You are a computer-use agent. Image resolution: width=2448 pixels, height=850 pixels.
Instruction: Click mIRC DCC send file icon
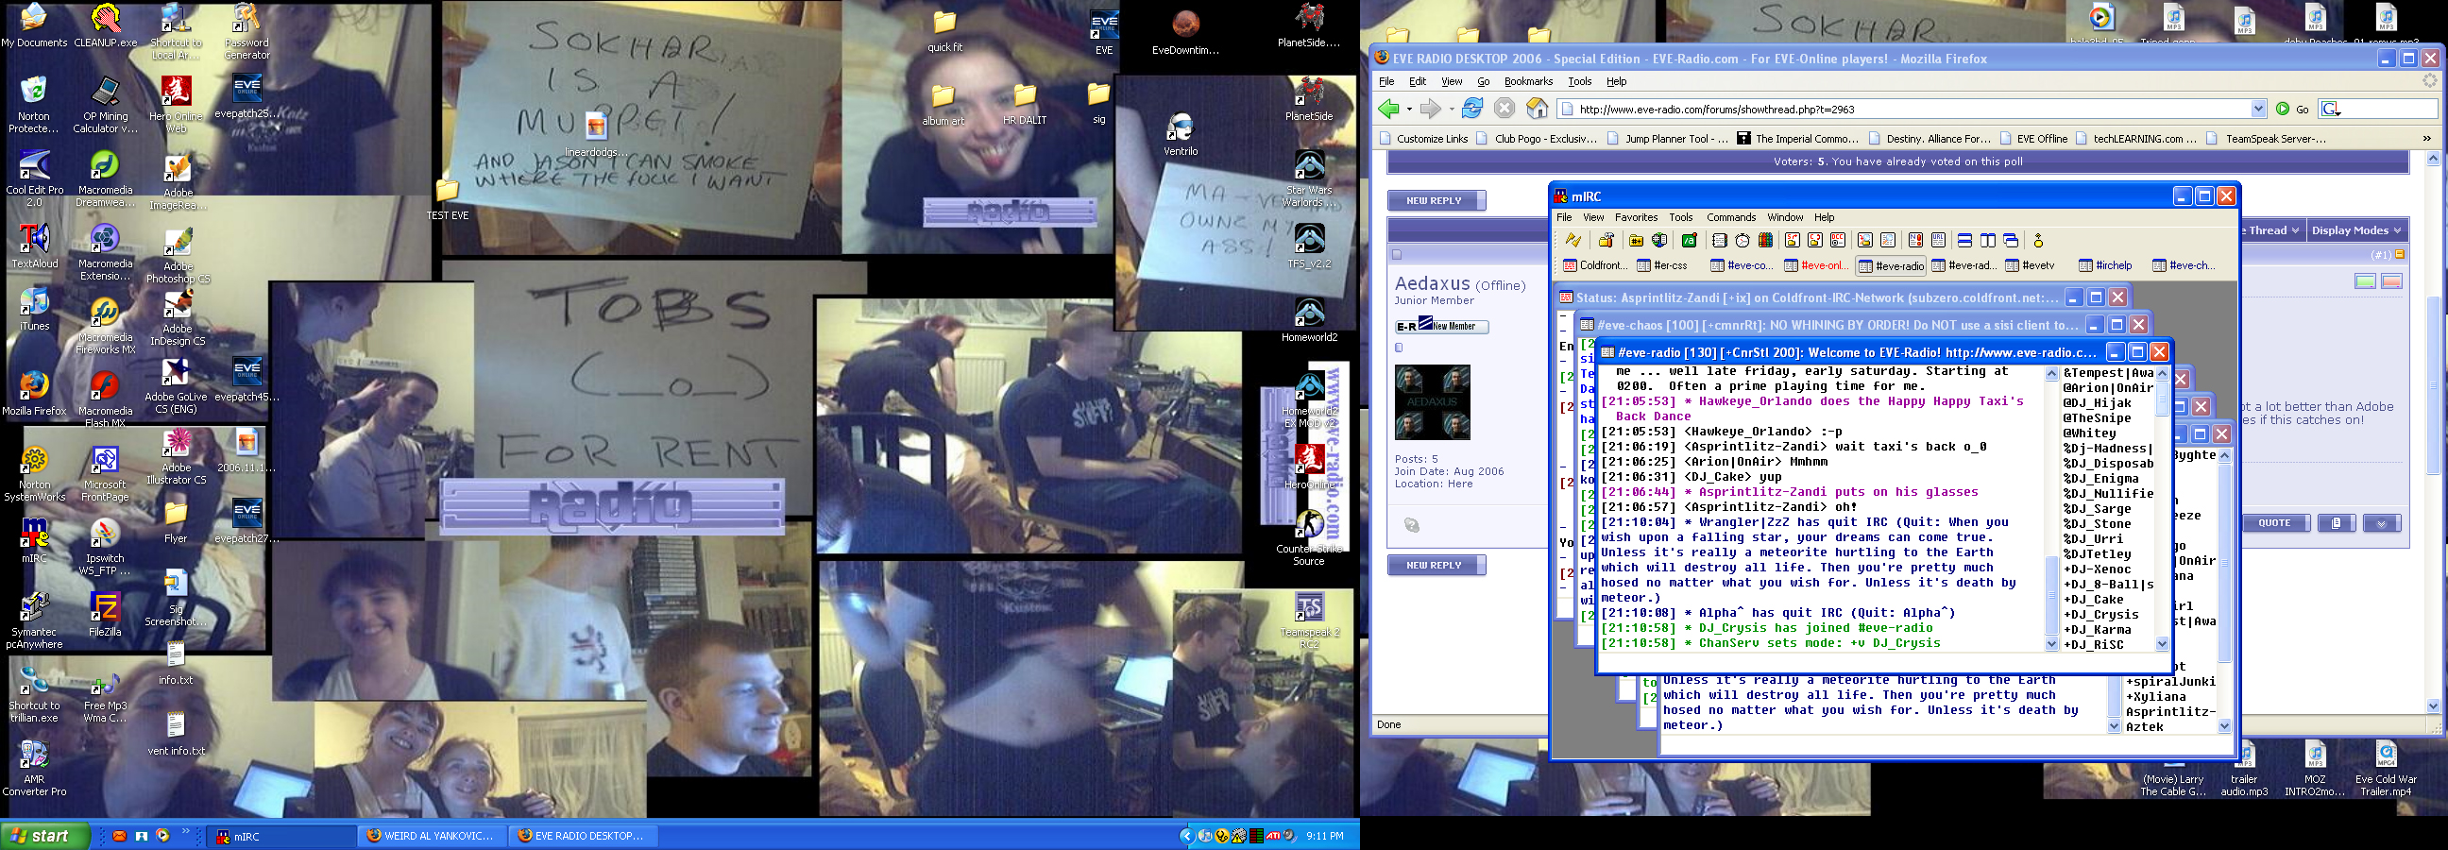point(1792,241)
